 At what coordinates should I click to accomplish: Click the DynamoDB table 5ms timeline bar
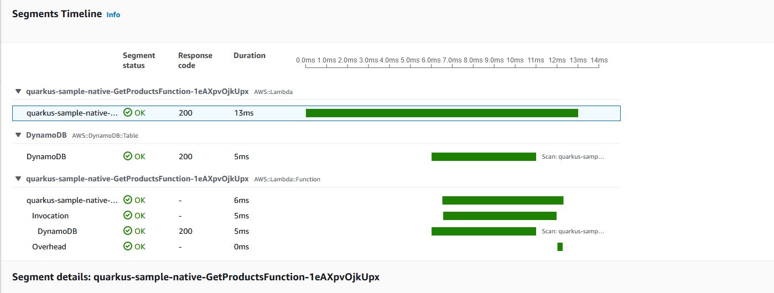(484, 156)
